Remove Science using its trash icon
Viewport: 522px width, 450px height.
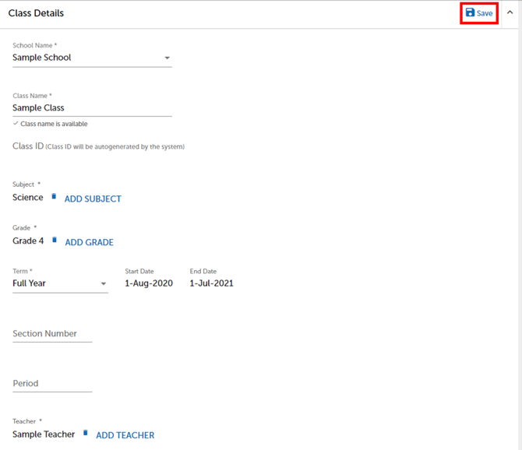pos(54,197)
